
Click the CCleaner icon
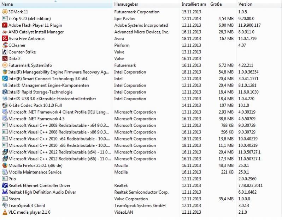(5, 45)
